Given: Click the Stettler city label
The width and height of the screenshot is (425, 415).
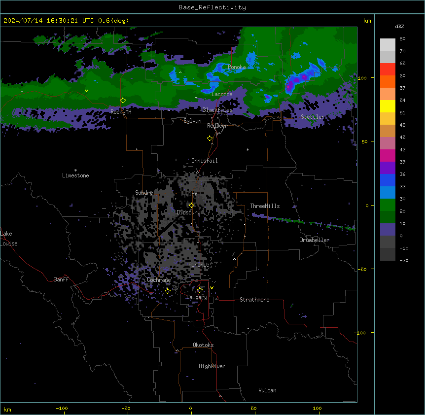Looking at the screenshot, I should [x=313, y=117].
